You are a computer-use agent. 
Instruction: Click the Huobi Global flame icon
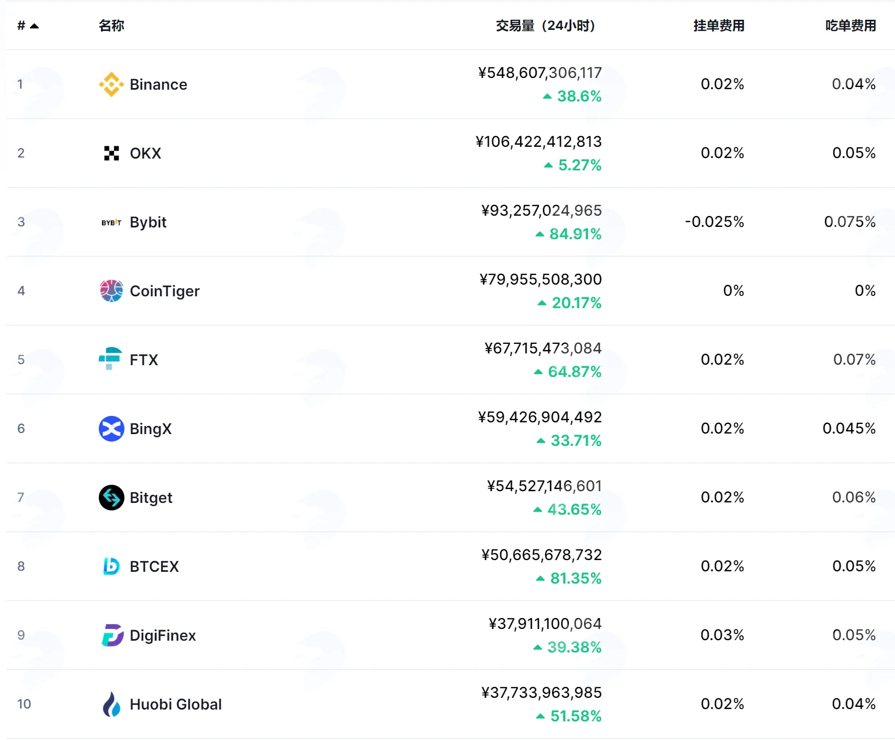[111, 704]
